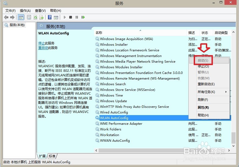Click the vertical scrollbar up arrow
Image resolution: width=239 pixels, height=167 pixels.
(233, 32)
